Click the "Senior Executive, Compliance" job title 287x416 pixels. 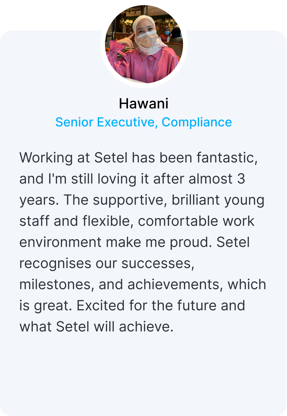(144, 122)
